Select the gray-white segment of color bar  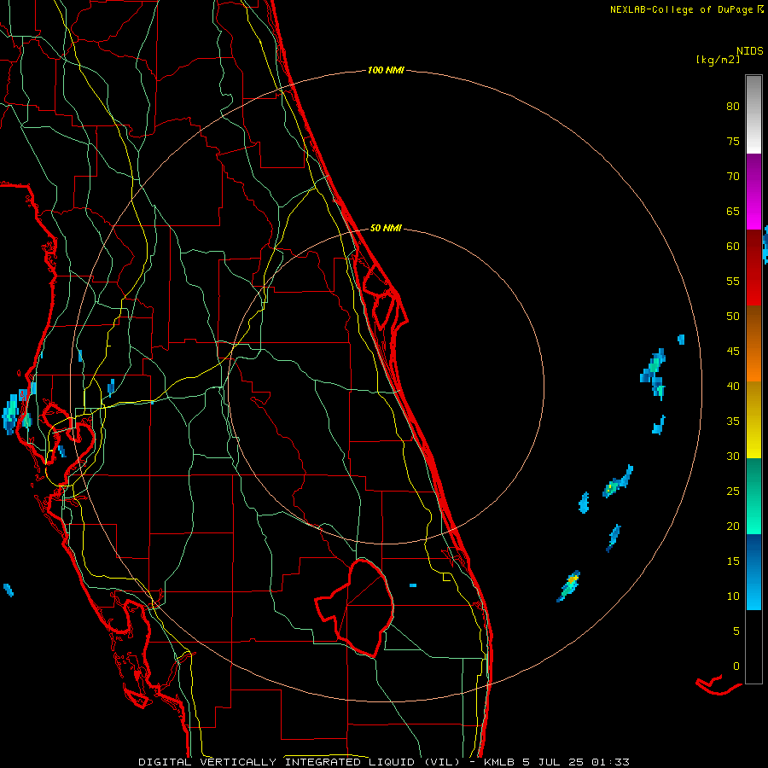(x=753, y=114)
